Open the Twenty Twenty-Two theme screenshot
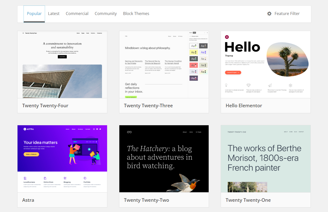Viewport: 328px width, 212px height. click(x=164, y=159)
